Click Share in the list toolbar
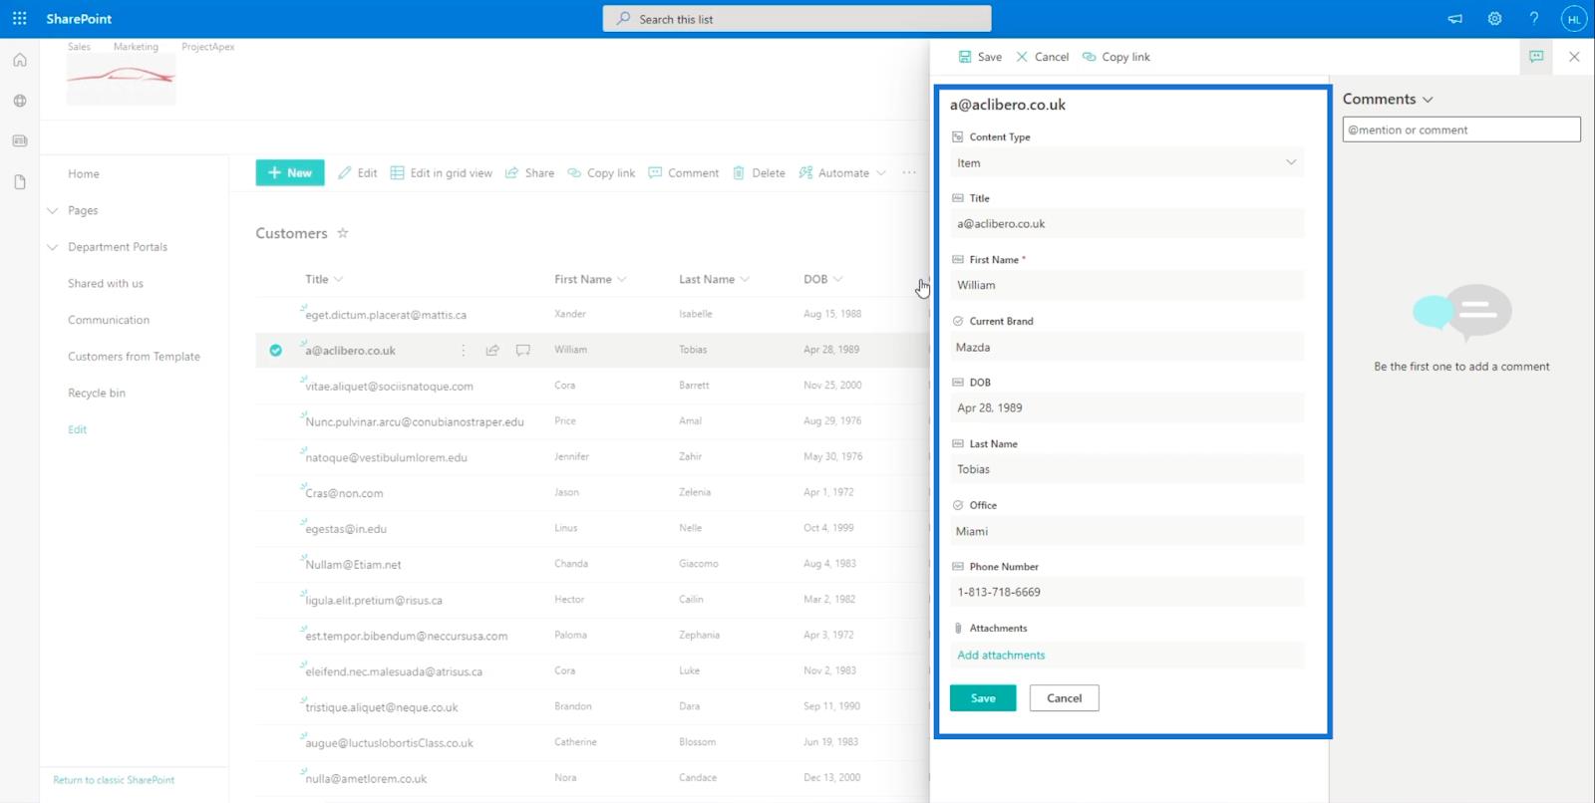Screen dimensions: 1595x803 529,172
